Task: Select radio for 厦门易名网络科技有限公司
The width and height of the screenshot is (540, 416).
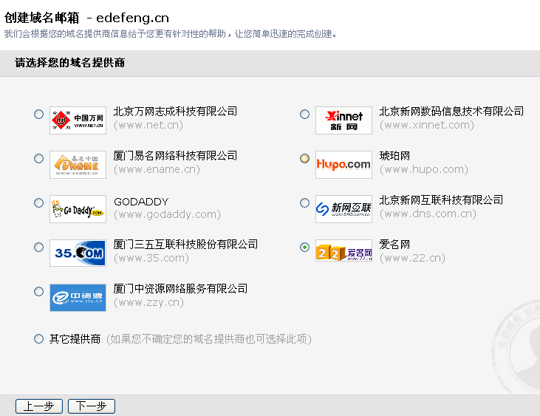Action: tap(38, 158)
